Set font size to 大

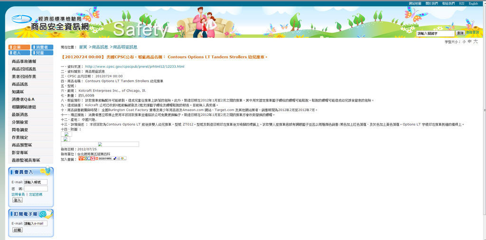point(476,41)
